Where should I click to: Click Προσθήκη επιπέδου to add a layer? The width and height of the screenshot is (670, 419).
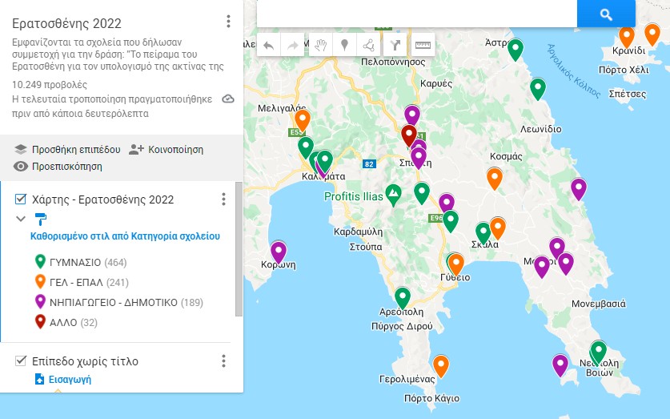click(67, 149)
